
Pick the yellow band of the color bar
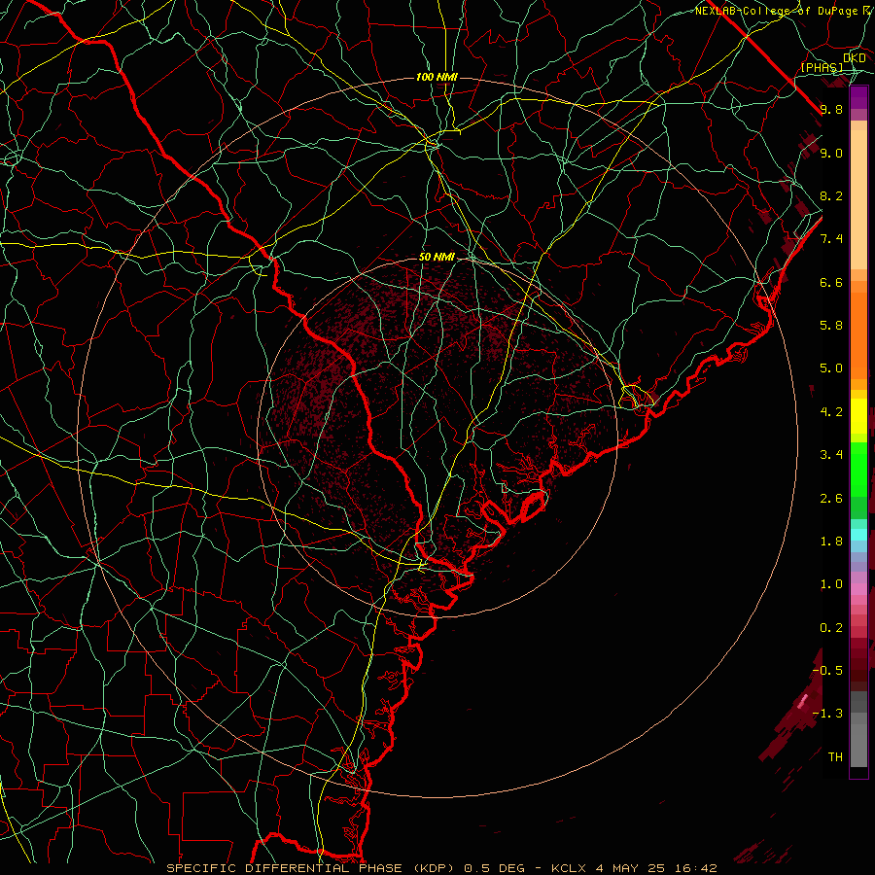pos(858,416)
